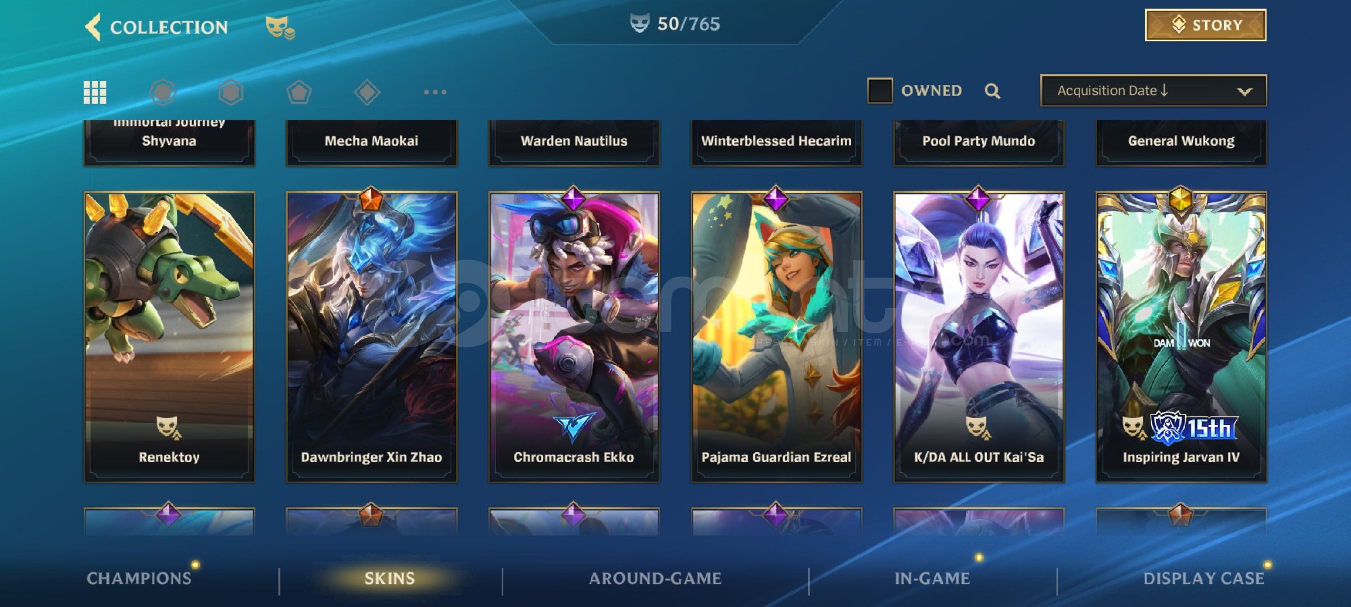This screenshot has width=1351, height=607.
Task: Toggle the Owned checkbox
Action: (880, 90)
